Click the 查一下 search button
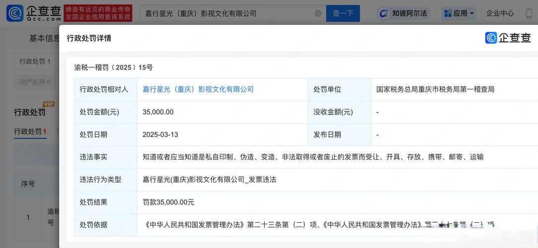Screen dimensions: 538x248 [x=343, y=13]
